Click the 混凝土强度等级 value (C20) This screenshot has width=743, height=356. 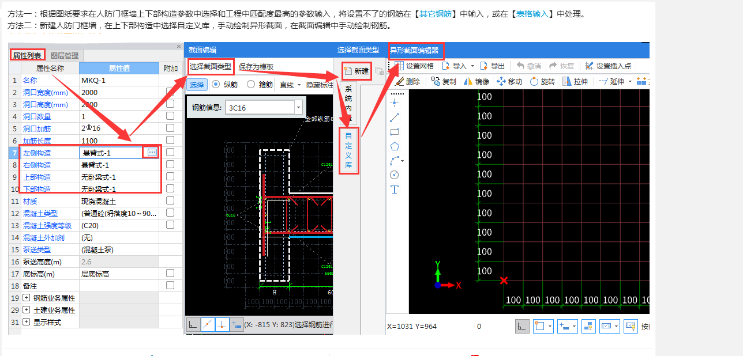pos(119,225)
